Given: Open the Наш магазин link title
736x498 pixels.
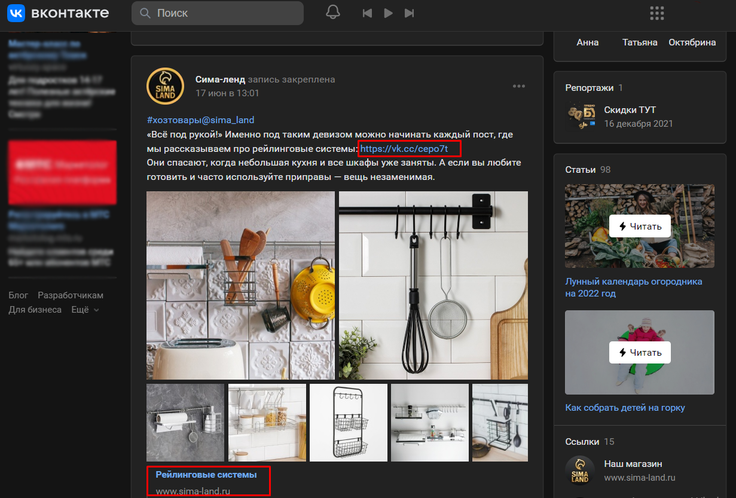Looking at the screenshot, I should [633, 464].
